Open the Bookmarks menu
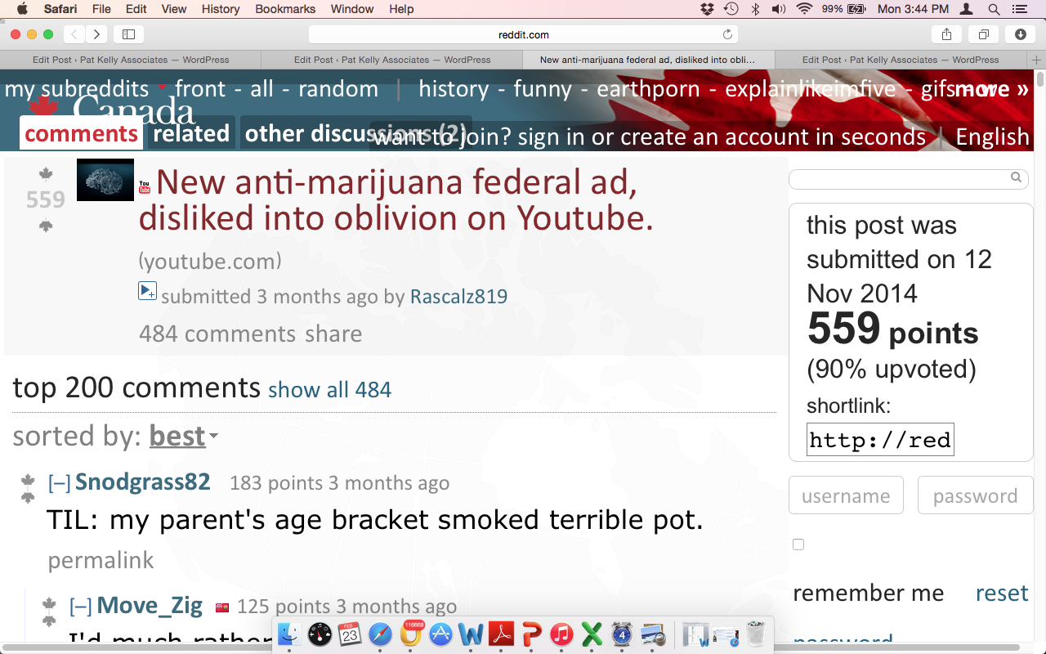Screen dimensions: 1046x654 click(285, 9)
